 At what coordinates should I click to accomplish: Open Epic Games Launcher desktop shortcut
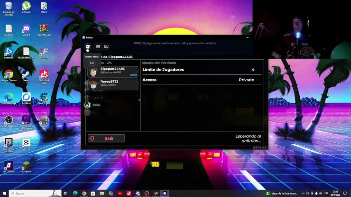[9, 145]
